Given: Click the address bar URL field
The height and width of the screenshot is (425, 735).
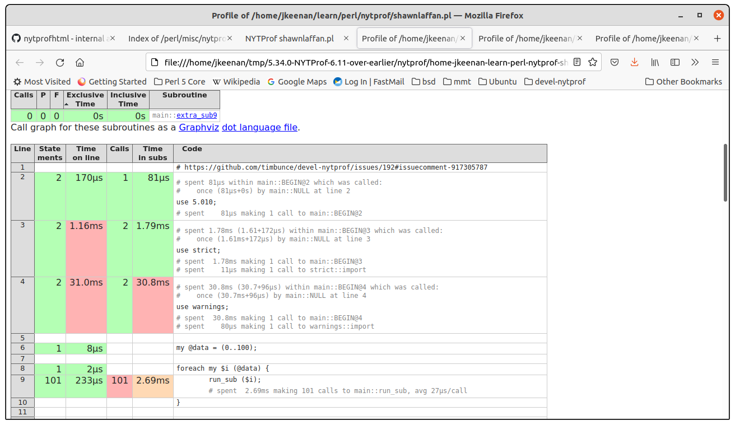Looking at the screenshot, I should [x=364, y=62].
